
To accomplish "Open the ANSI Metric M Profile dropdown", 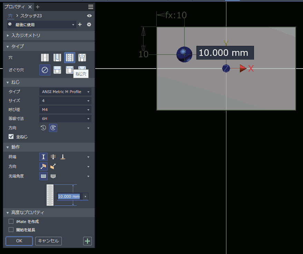I will click(x=65, y=92).
